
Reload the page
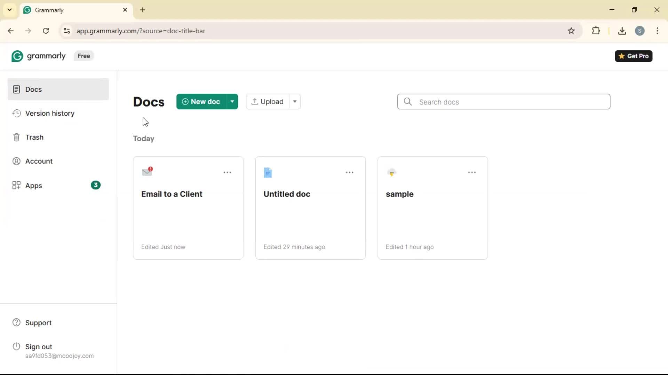pyautogui.click(x=46, y=31)
